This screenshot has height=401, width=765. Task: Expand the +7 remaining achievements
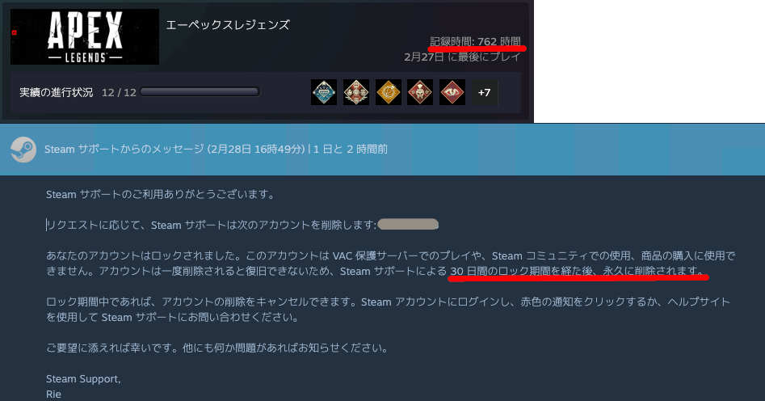click(x=485, y=92)
